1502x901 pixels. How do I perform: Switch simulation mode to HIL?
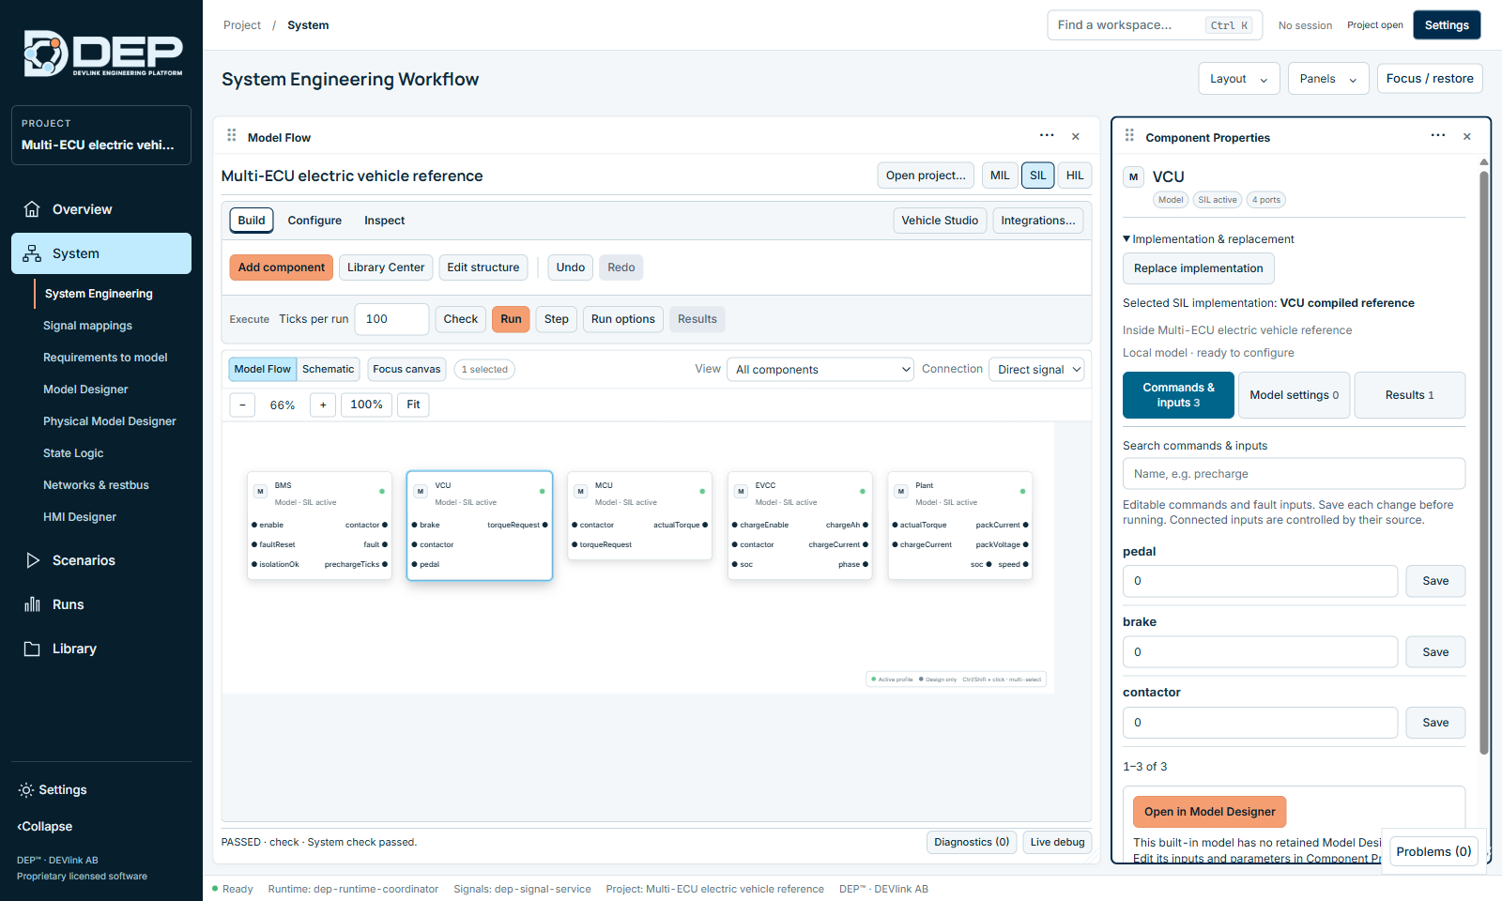point(1075,176)
